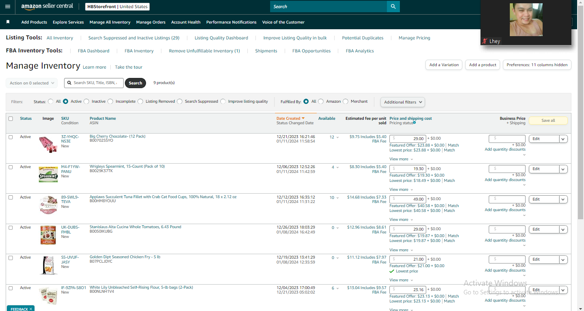The image size is (584, 311).
Task: Select the Search Suppressed status filter
Action: click(180, 102)
